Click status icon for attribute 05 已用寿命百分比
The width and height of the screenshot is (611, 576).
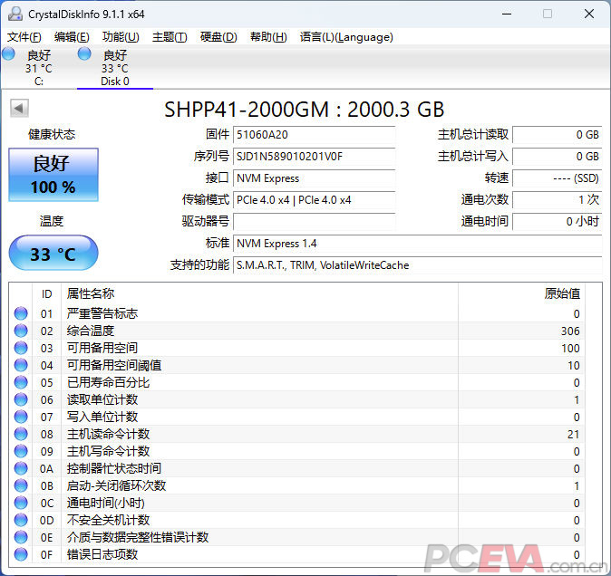click(21, 383)
